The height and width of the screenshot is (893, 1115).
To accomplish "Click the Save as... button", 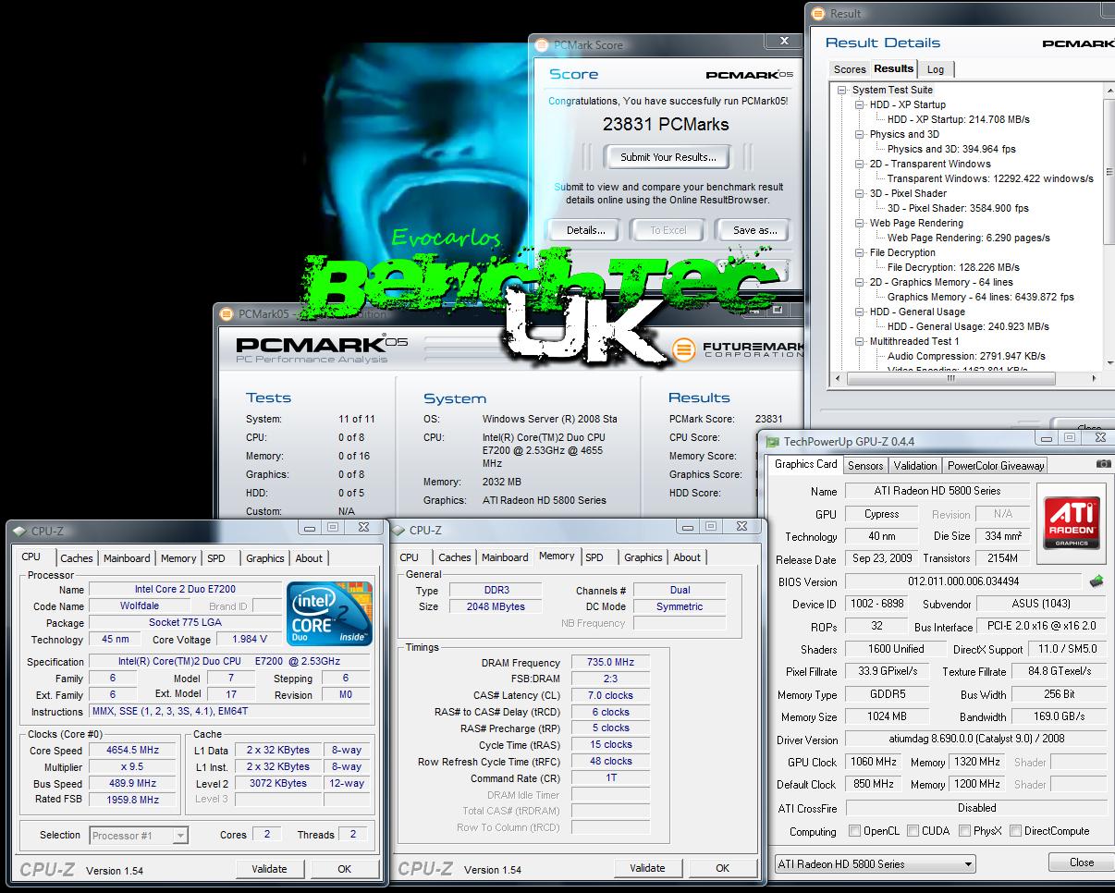I will pyautogui.click(x=754, y=230).
